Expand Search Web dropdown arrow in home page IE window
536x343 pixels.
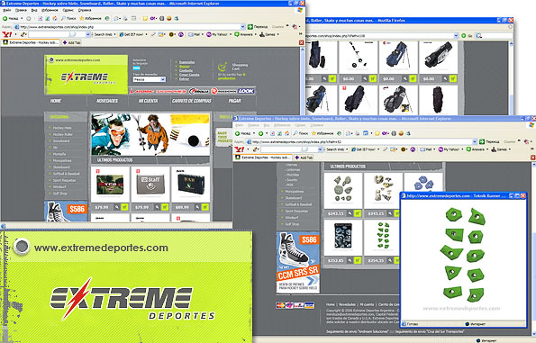click(x=114, y=34)
